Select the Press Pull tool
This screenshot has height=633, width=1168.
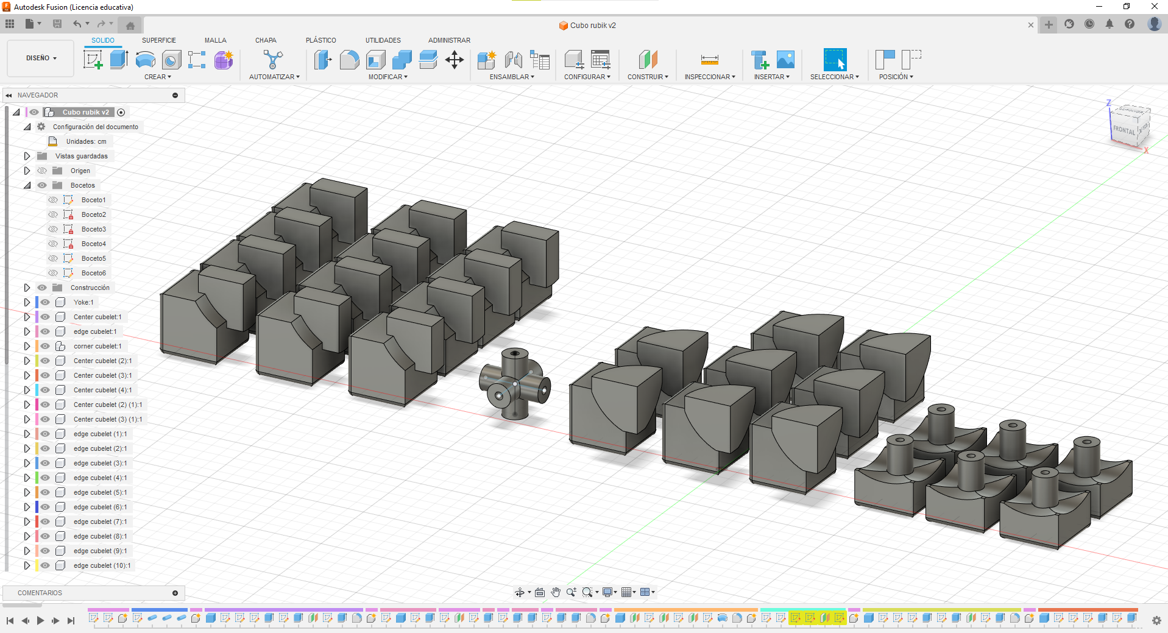click(x=323, y=60)
